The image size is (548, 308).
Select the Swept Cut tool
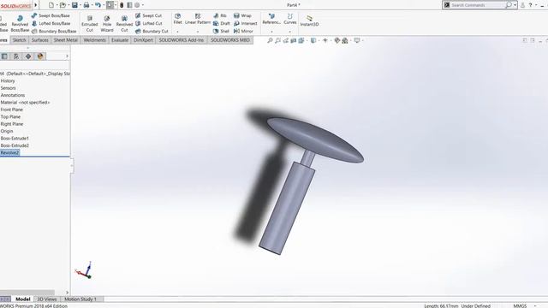tap(148, 15)
